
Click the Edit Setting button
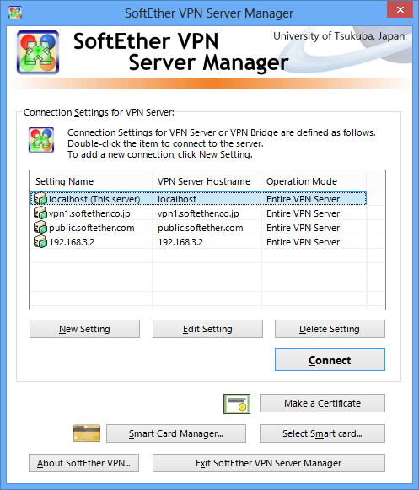coord(207,329)
